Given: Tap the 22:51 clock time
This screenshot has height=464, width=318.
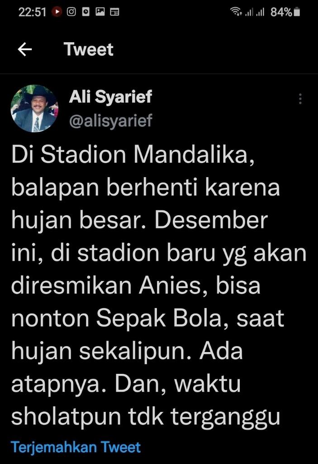Looking at the screenshot, I should click(x=33, y=12).
